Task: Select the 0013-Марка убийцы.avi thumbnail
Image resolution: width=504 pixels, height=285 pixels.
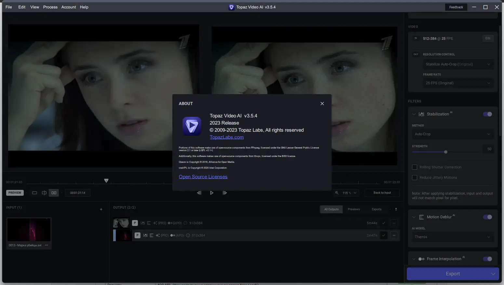Action: pos(29,230)
